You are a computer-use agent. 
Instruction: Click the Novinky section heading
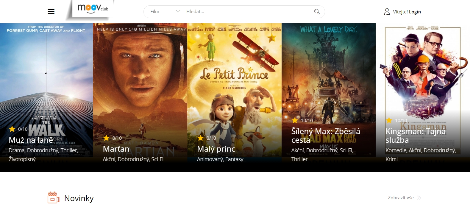(x=79, y=198)
